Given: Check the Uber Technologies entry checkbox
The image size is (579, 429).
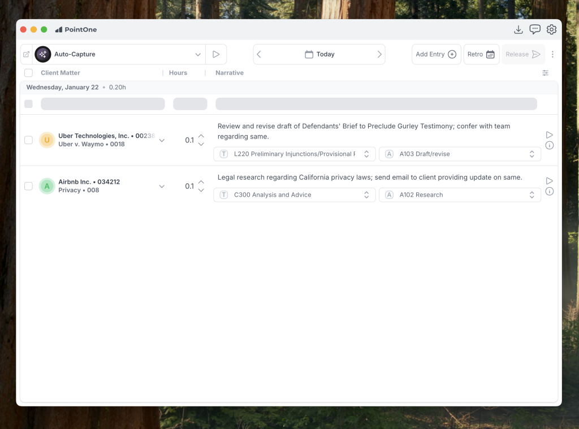Looking at the screenshot, I should [x=28, y=140].
